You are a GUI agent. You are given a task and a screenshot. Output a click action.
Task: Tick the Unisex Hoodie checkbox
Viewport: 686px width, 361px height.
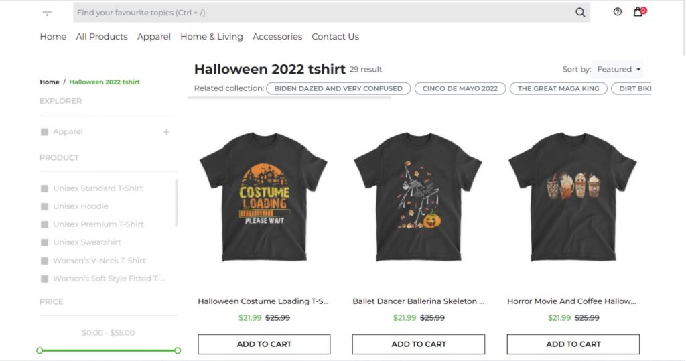(x=45, y=206)
